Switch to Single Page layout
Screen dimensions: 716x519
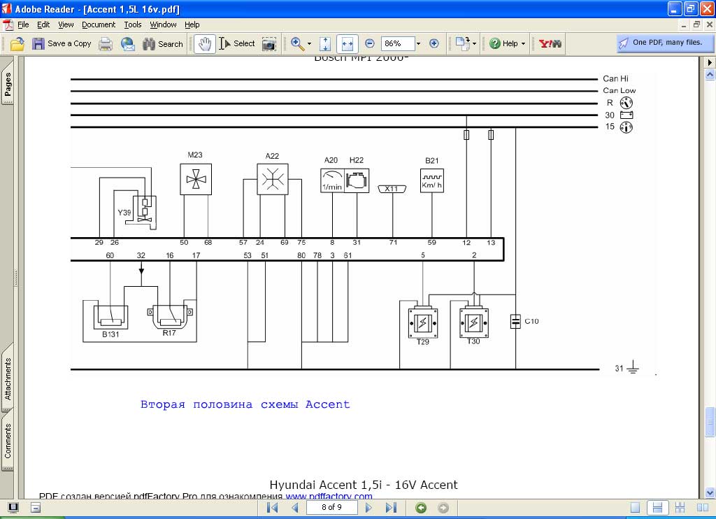click(635, 508)
